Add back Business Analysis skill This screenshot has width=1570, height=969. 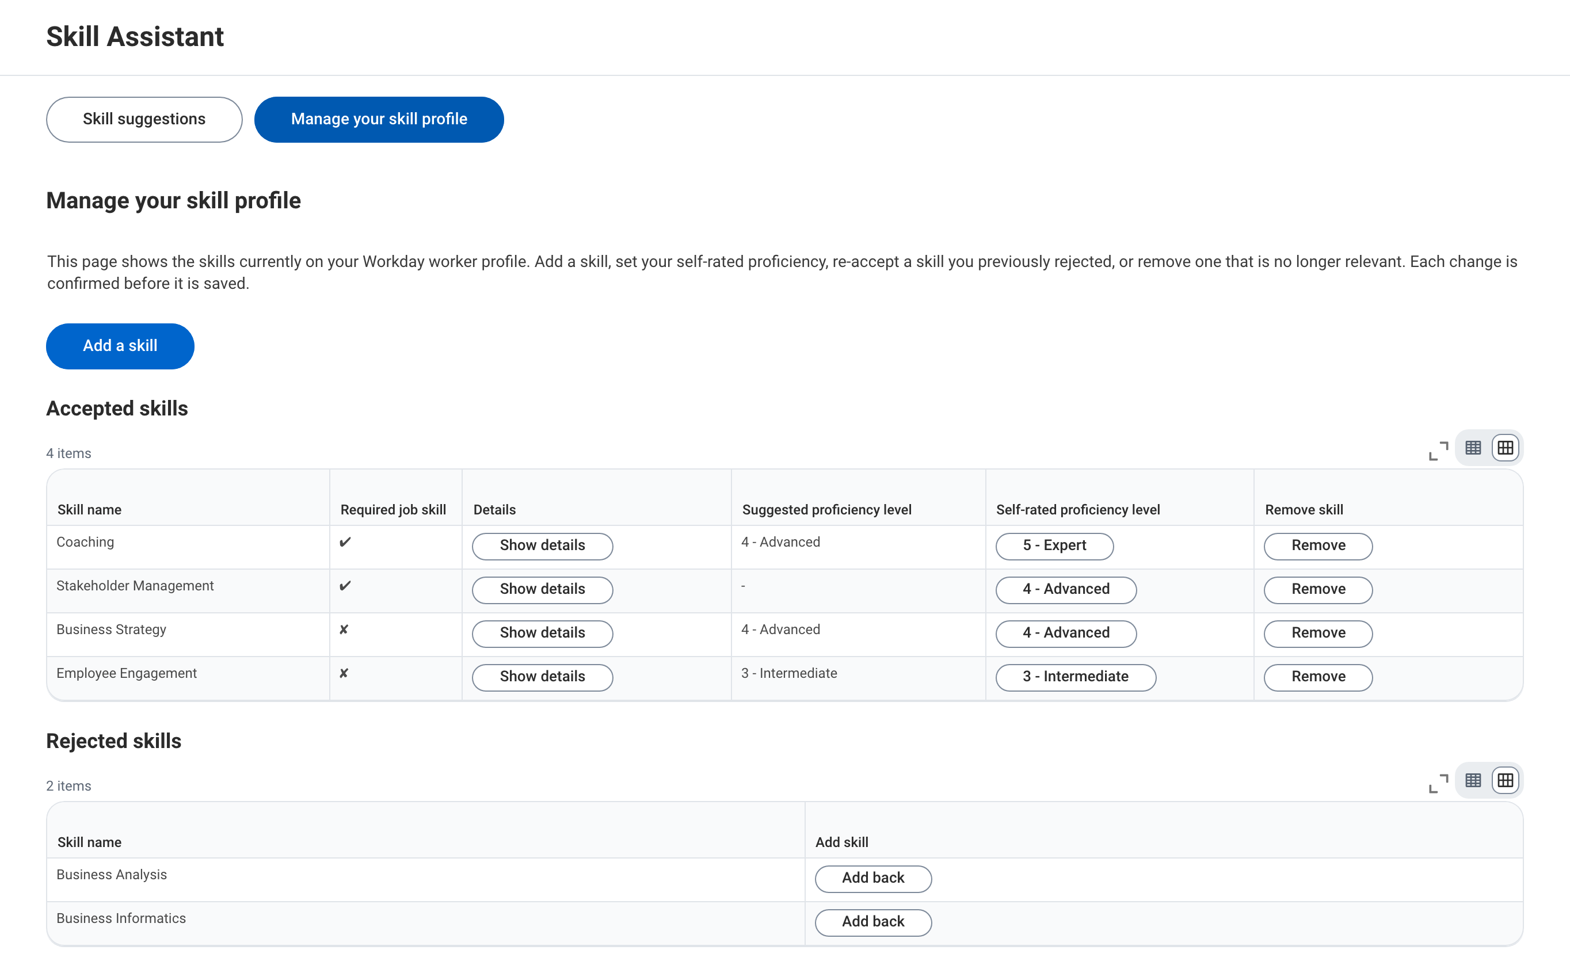click(873, 879)
